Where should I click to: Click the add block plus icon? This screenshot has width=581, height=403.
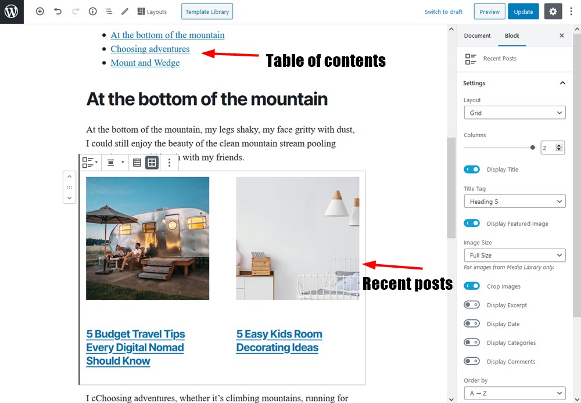(40, 12)
